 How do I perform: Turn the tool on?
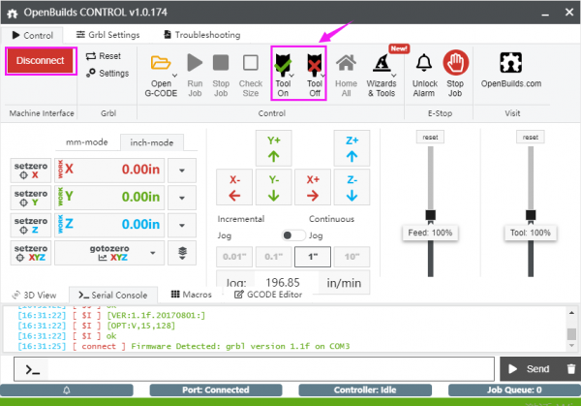point(283,76)
